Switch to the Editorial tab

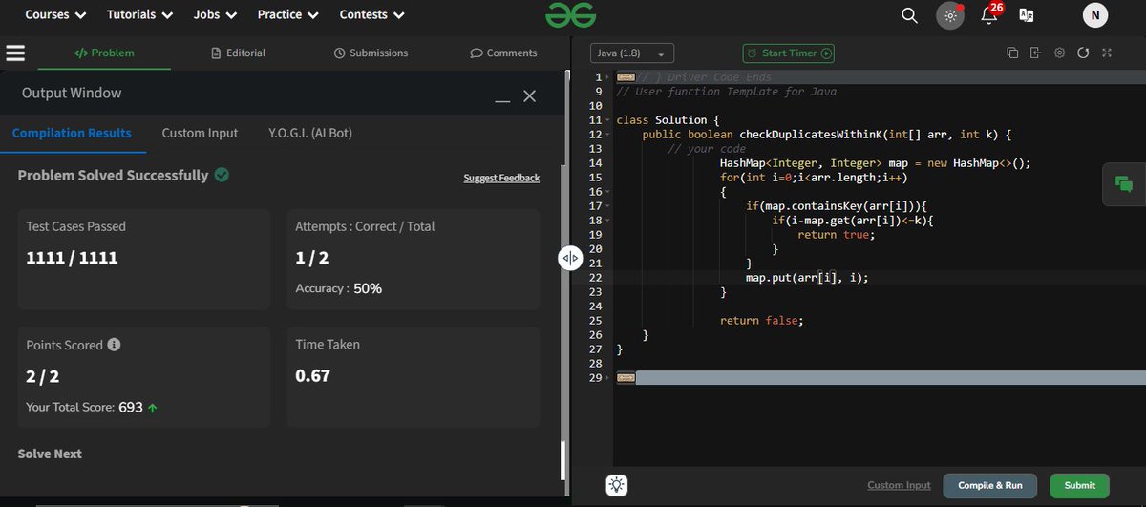(x=238, y=53)
